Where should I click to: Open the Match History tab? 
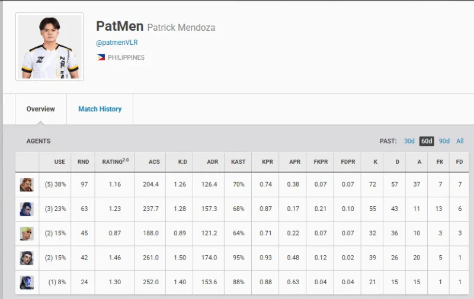[x=100, y=109]
